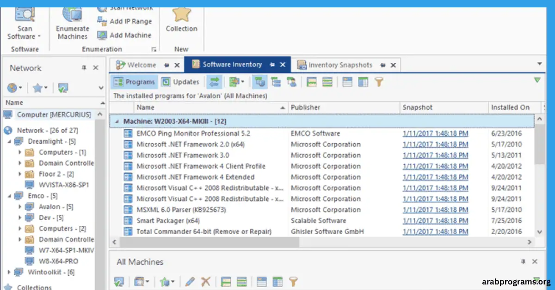Click the tree grouping icon next to the highlighted one
The image size is (555, 290).
(x=276, y=82)
